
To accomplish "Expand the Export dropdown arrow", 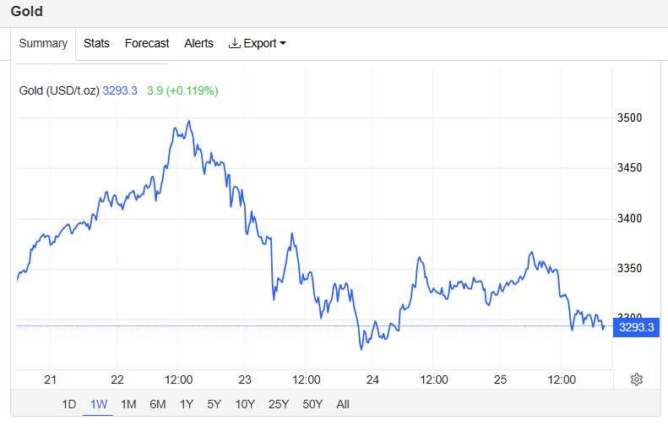I will (283, 43).
